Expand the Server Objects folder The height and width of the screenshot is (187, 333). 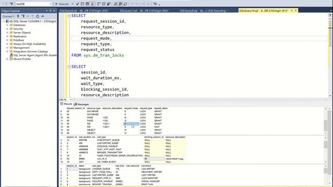7,33
